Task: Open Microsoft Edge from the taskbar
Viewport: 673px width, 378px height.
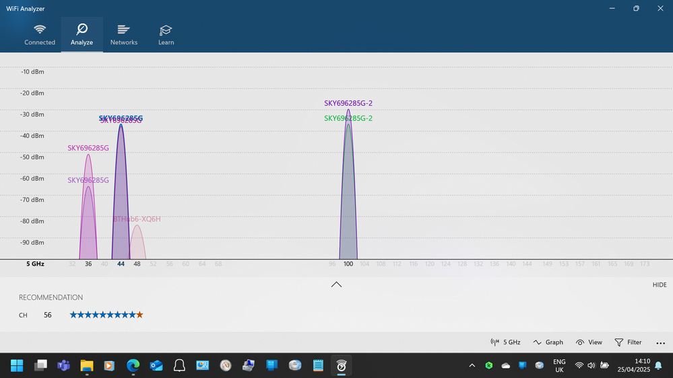Action: [x=133, y=365]
